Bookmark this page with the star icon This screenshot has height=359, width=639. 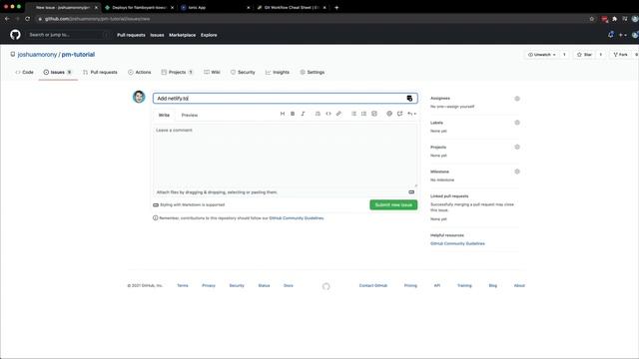click(592, 19)
